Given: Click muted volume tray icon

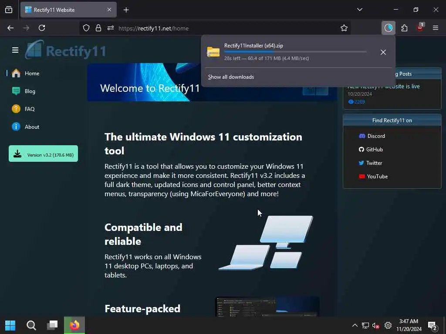Looking at the screenshot, I should 376,325.
